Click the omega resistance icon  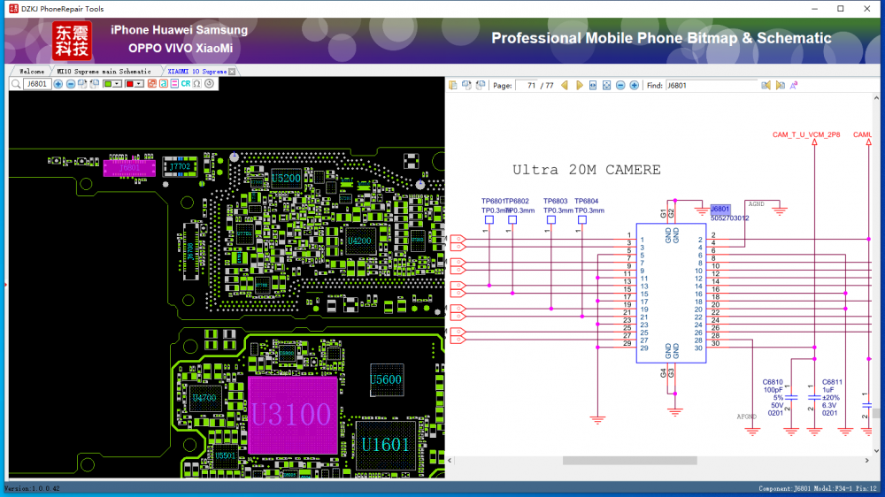click(197, 84)
